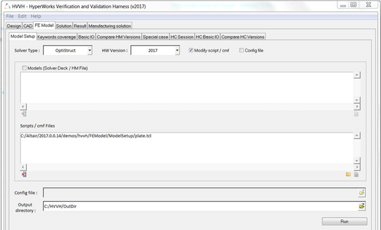
Task: Open the Manufacturing solution tab
Action: [109, 26]
